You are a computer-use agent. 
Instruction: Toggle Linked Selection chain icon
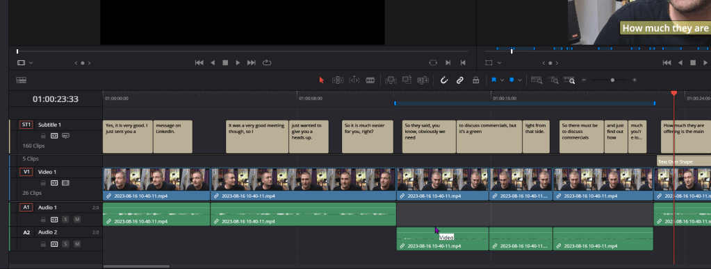pyautogui.click(x=460, y=80)
